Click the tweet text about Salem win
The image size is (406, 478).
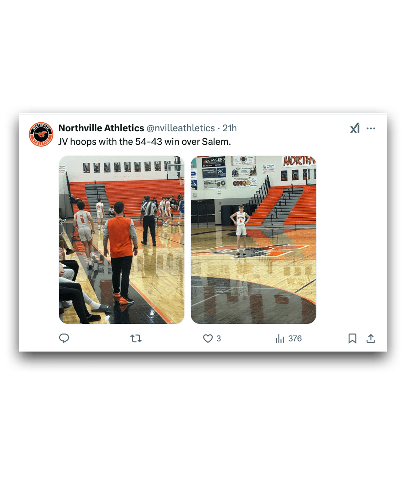pos(144,142)
